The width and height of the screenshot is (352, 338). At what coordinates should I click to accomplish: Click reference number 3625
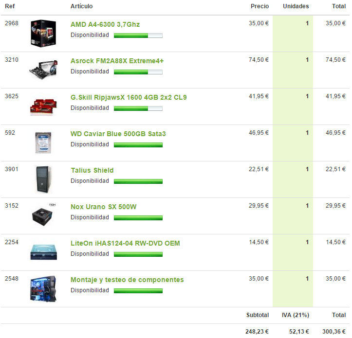click(12, 96)
